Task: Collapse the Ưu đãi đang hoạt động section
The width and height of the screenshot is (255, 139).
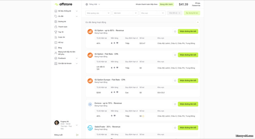Action: (x=198, y=22)
